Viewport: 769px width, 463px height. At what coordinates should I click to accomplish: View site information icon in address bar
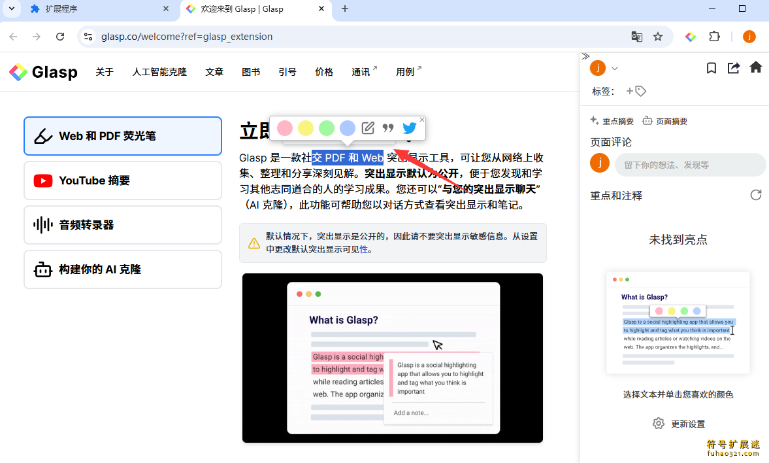[x=88, y=37]
